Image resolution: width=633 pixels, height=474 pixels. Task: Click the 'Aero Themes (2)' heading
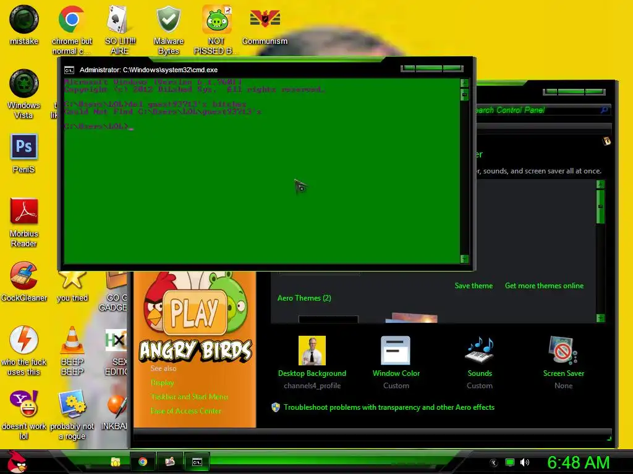coord(304,298)
